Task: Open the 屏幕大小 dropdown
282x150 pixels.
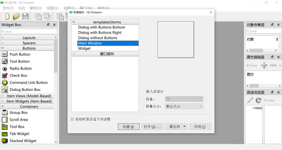Action: [x=184, y=106]
